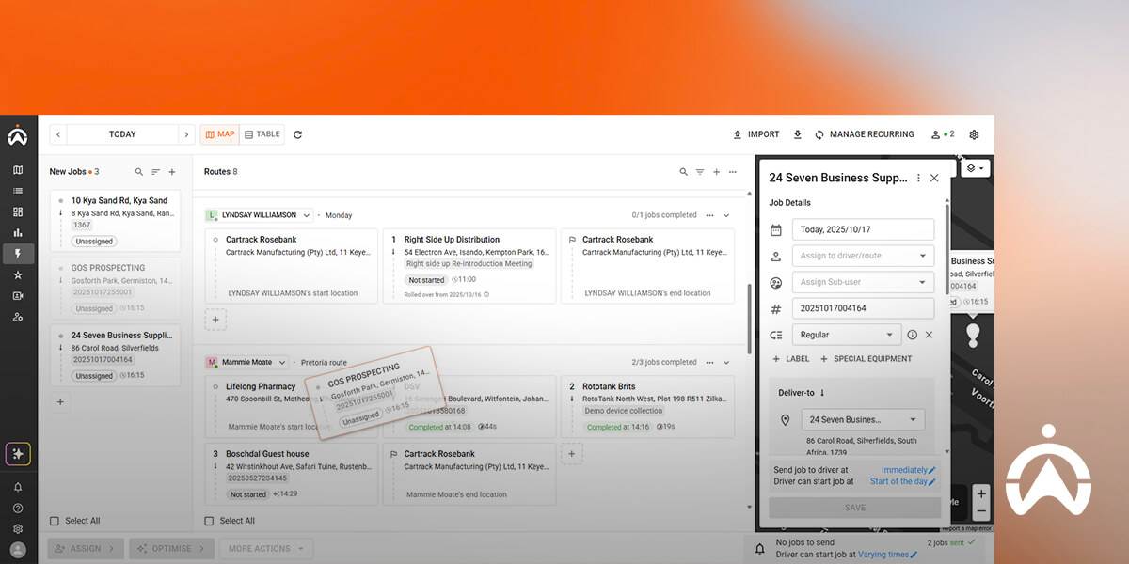1129x564 pixels.
Task: Add a new job with plus icon in New Jobs header
Action: pyautogui.click(x=172, y=172)
